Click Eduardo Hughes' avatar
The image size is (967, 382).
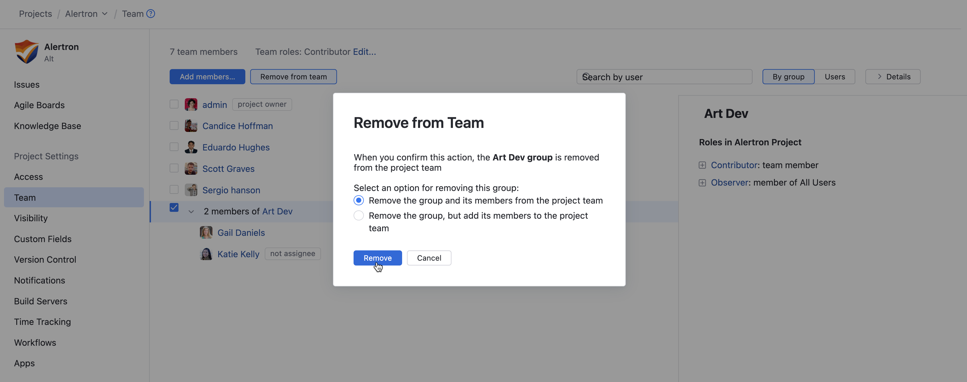click(x=191, y=147)
